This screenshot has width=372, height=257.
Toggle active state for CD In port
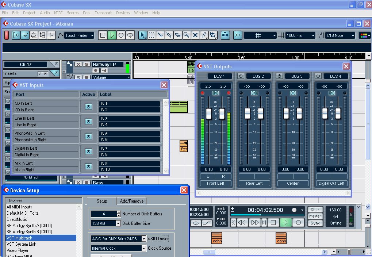pyautogui.click(x=88, y=107)
